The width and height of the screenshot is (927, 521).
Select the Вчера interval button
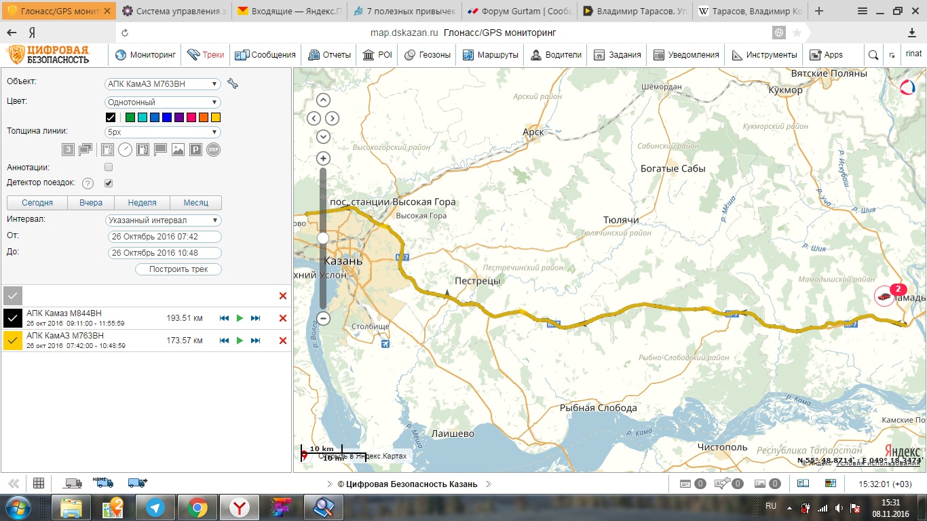tap(91, 203)
